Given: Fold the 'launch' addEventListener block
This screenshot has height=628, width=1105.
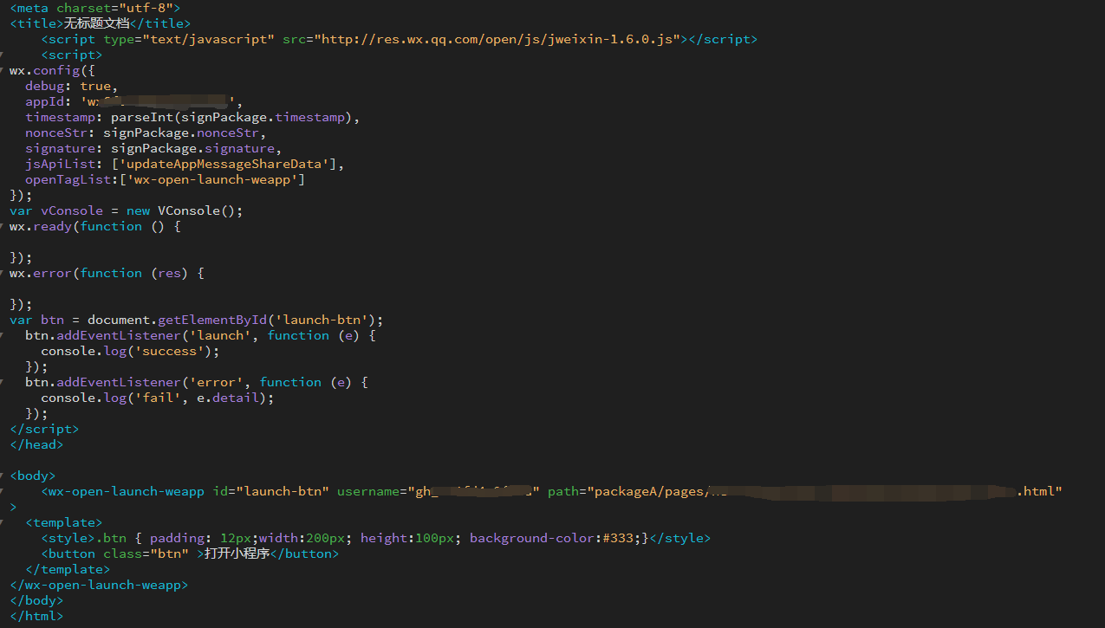Looking at the screenshot, I should click(x=3, y=336).
